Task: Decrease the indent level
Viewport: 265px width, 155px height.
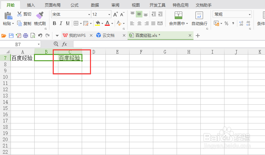Action: pos(154,14)
